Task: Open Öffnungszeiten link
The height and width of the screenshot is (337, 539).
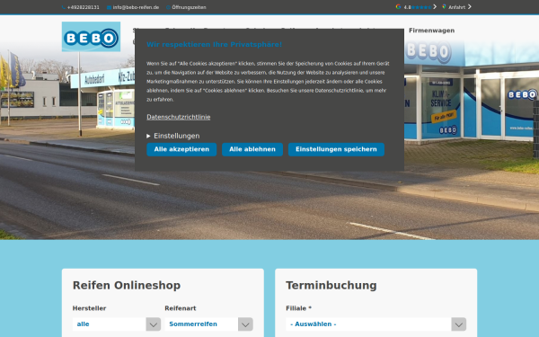Action: click(189, 7)
